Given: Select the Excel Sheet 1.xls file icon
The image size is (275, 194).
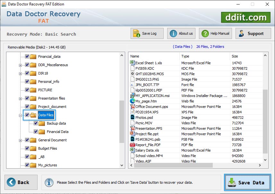Looking at the screenshot, I should tap(132, 63).
